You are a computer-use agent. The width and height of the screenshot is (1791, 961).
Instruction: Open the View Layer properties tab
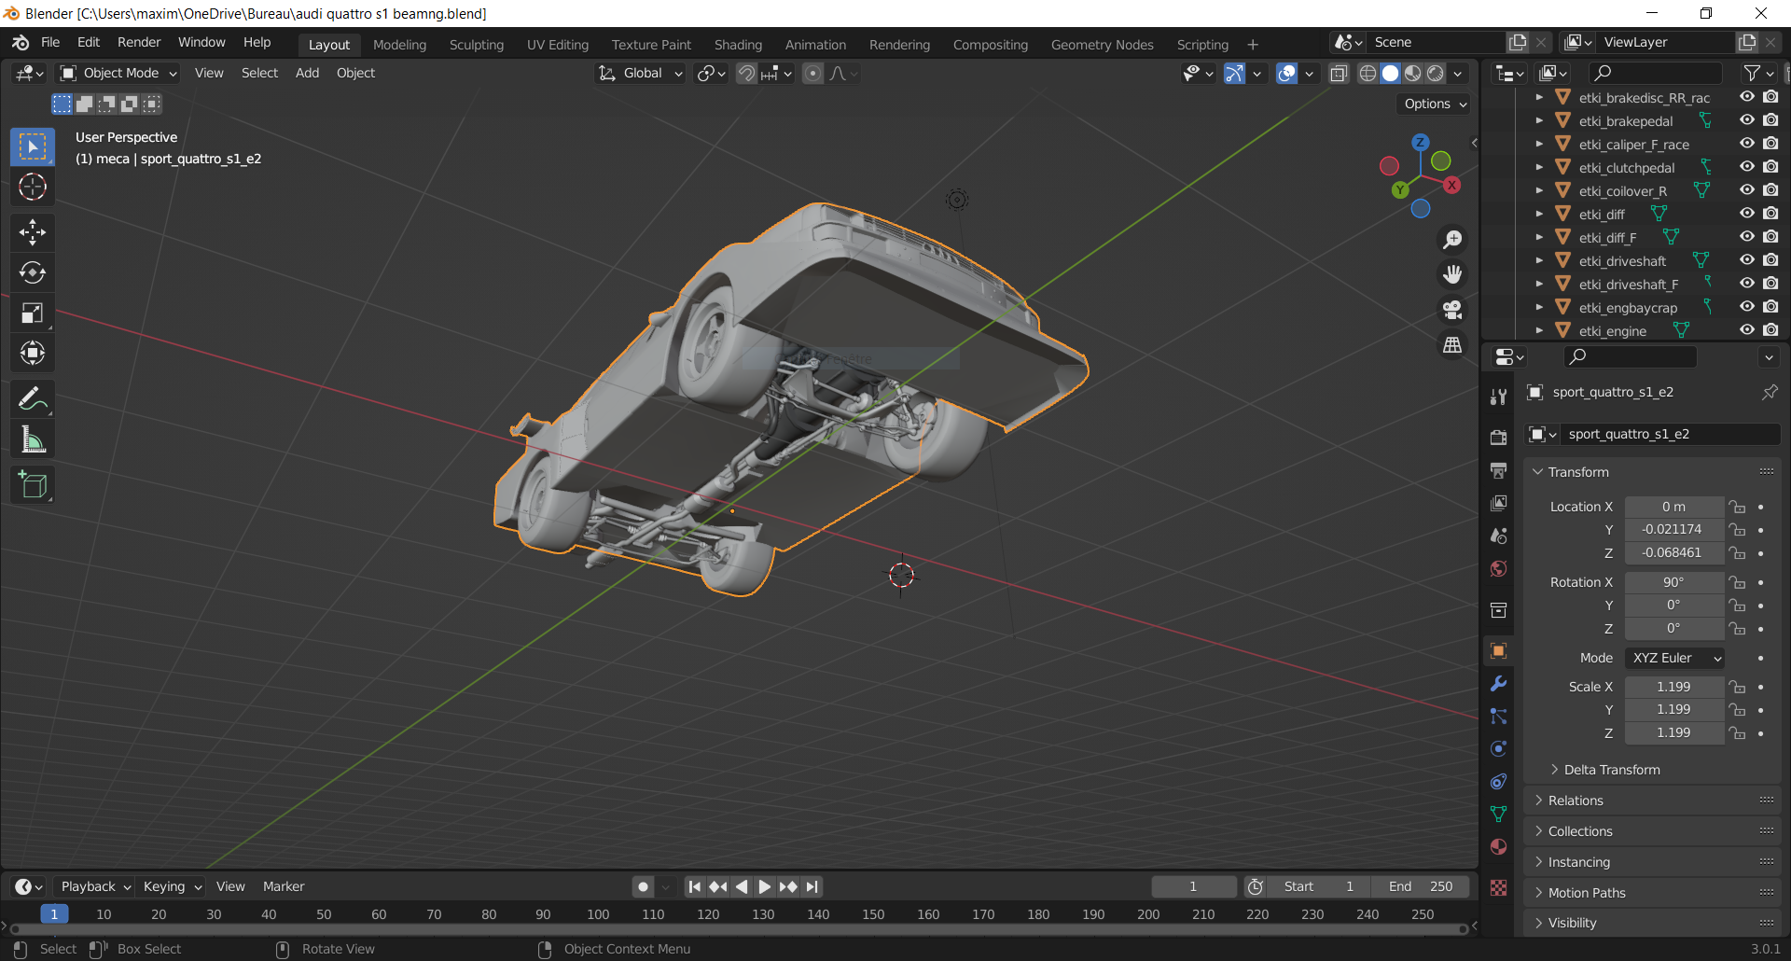point(1498,503)
